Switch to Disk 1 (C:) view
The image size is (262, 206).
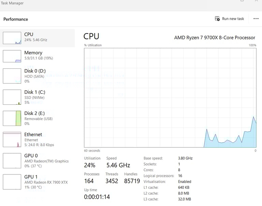(x=38, y=97)
